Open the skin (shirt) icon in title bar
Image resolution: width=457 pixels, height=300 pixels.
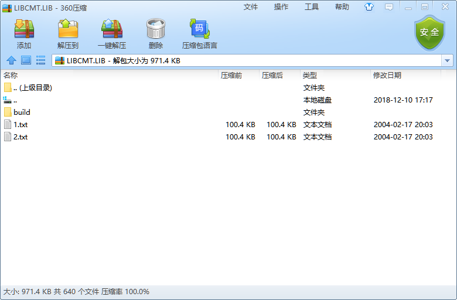(369, 6)
